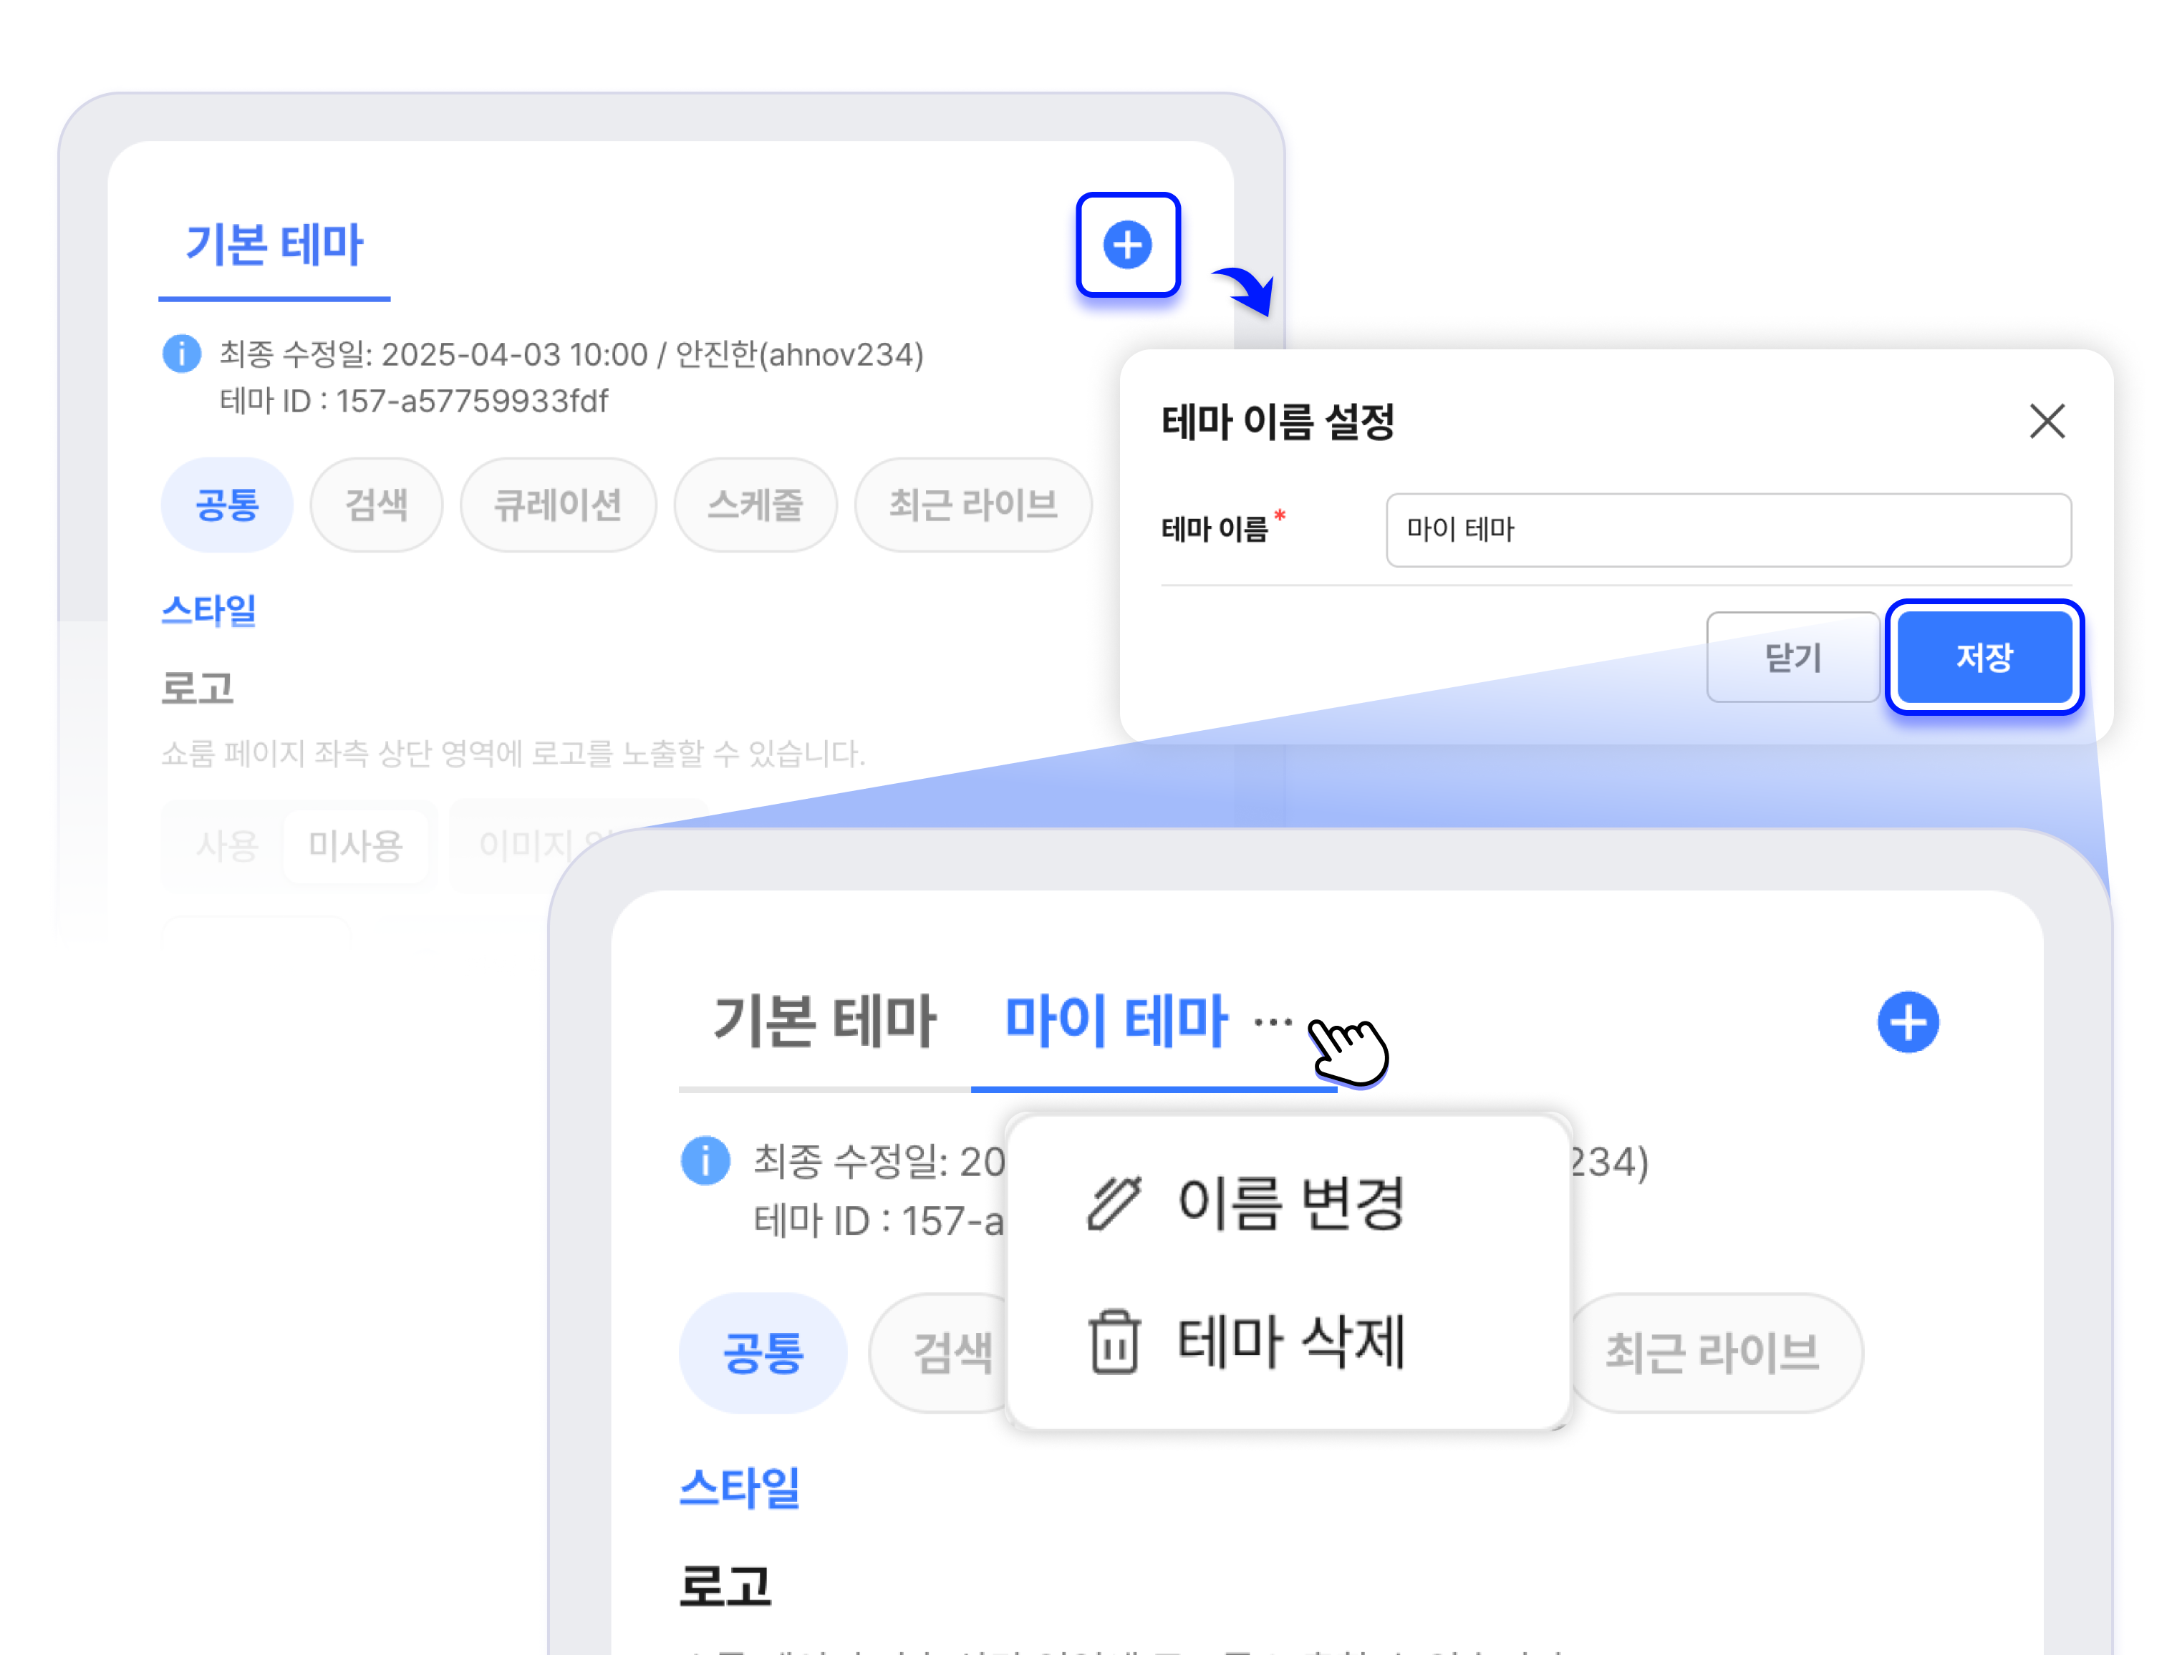Select the 미사용 logo toggle option
The height and width of the screenshot is (1655, 2177).
coord(354,845)
